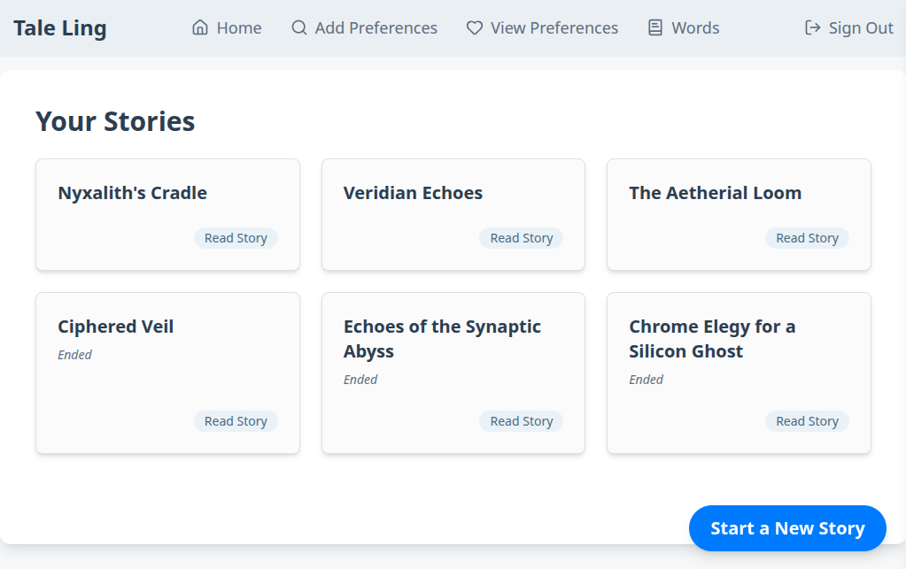Read the ended story Ciphered Veil

coord(236,421)
